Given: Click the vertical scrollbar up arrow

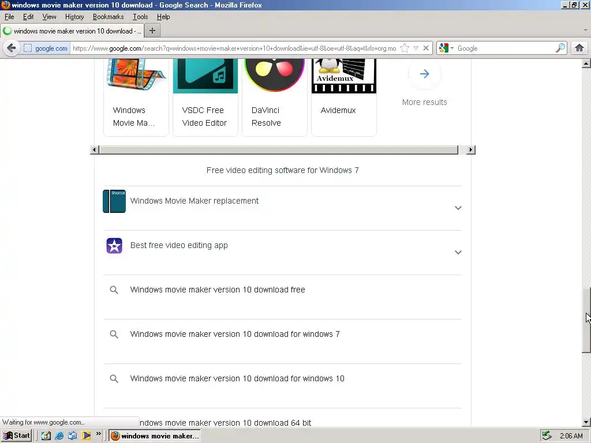Looking at the screenshot, I should click(x=586, y=63).
